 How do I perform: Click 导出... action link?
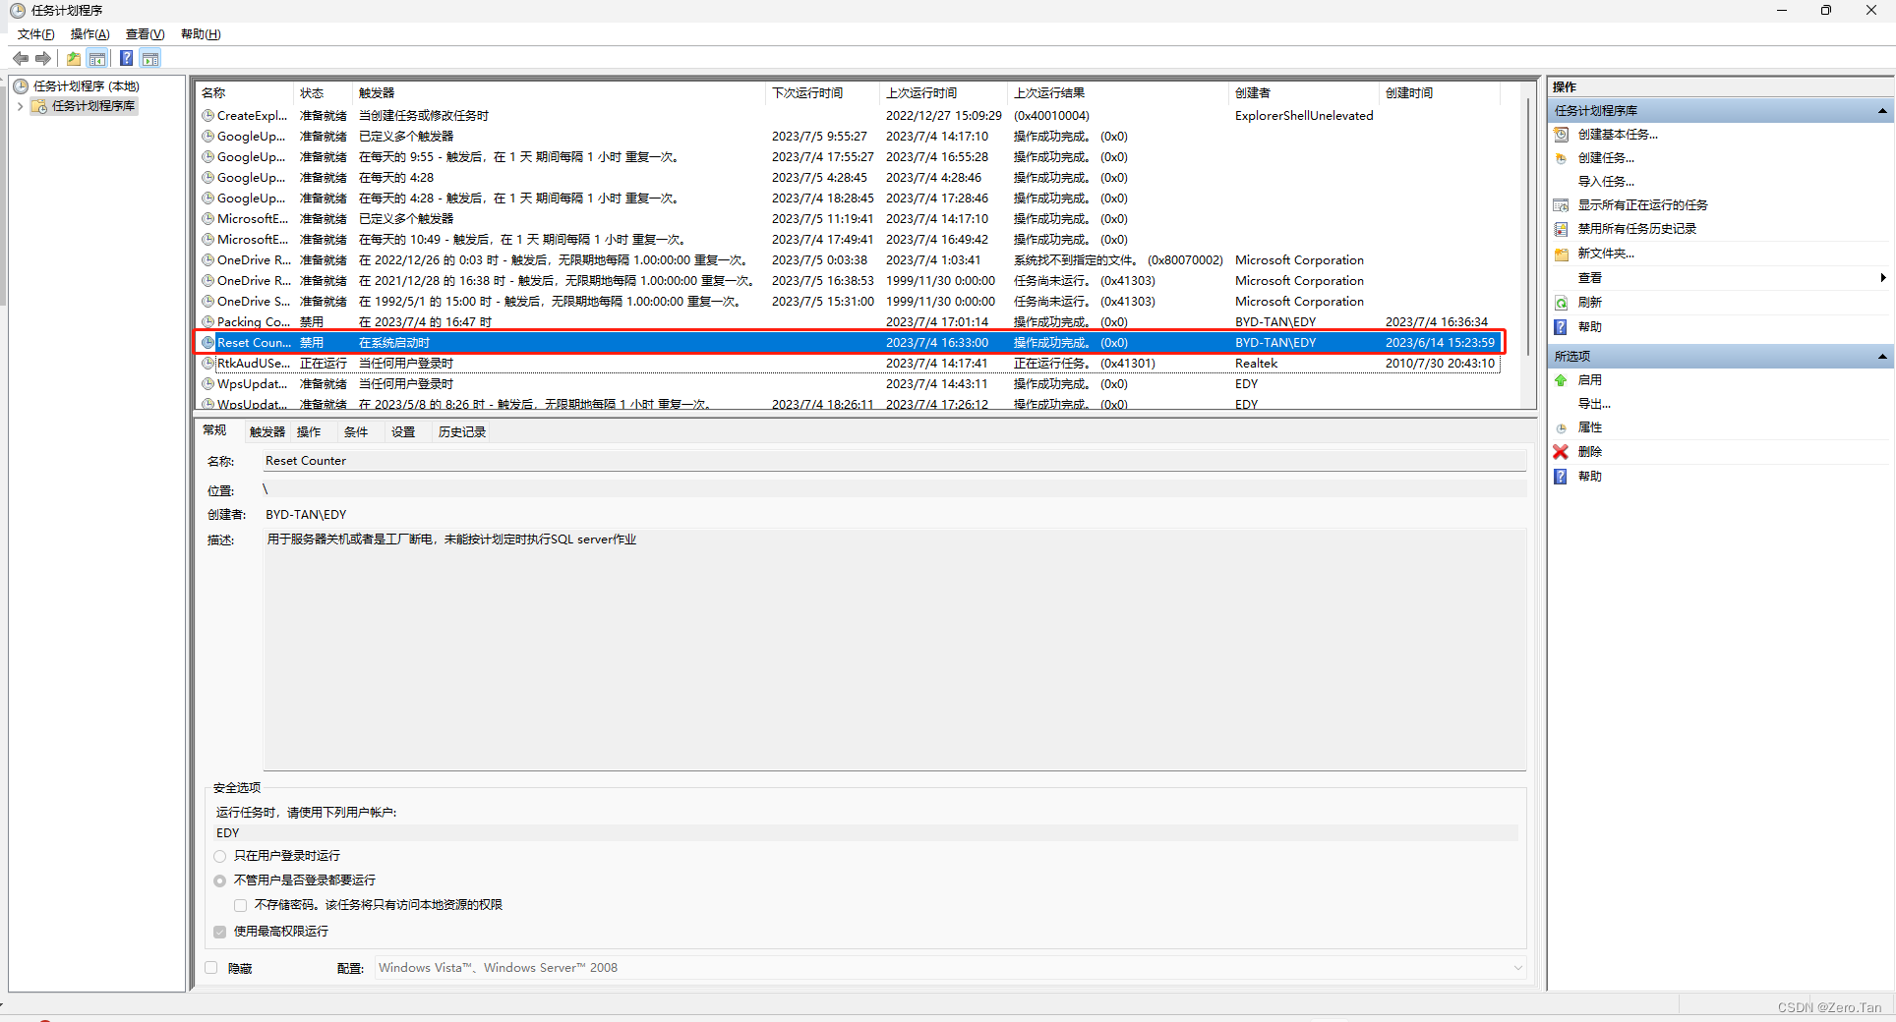pyautogui.click(x=1594, y=404)
